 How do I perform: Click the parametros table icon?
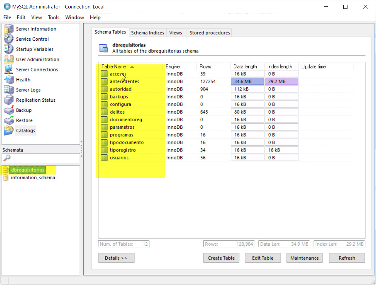[104, 127]
